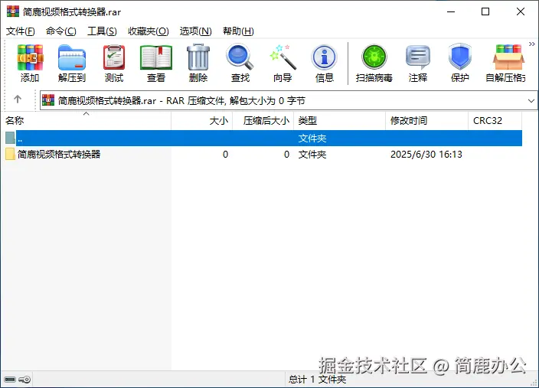Click the yellow folder icon of 简鹿视频格式转换器
The width and height of the screenshot is (539, 388).
pos(10,154)
